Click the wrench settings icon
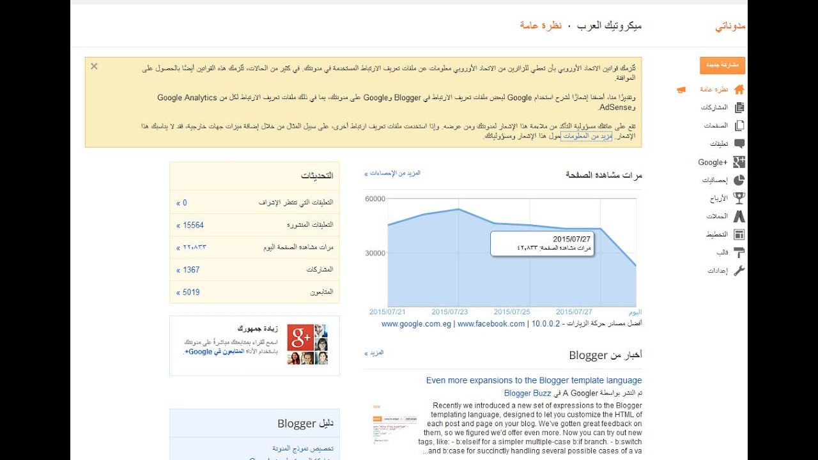The width and height of the screenshot is (818, 460). click(739, 271)
